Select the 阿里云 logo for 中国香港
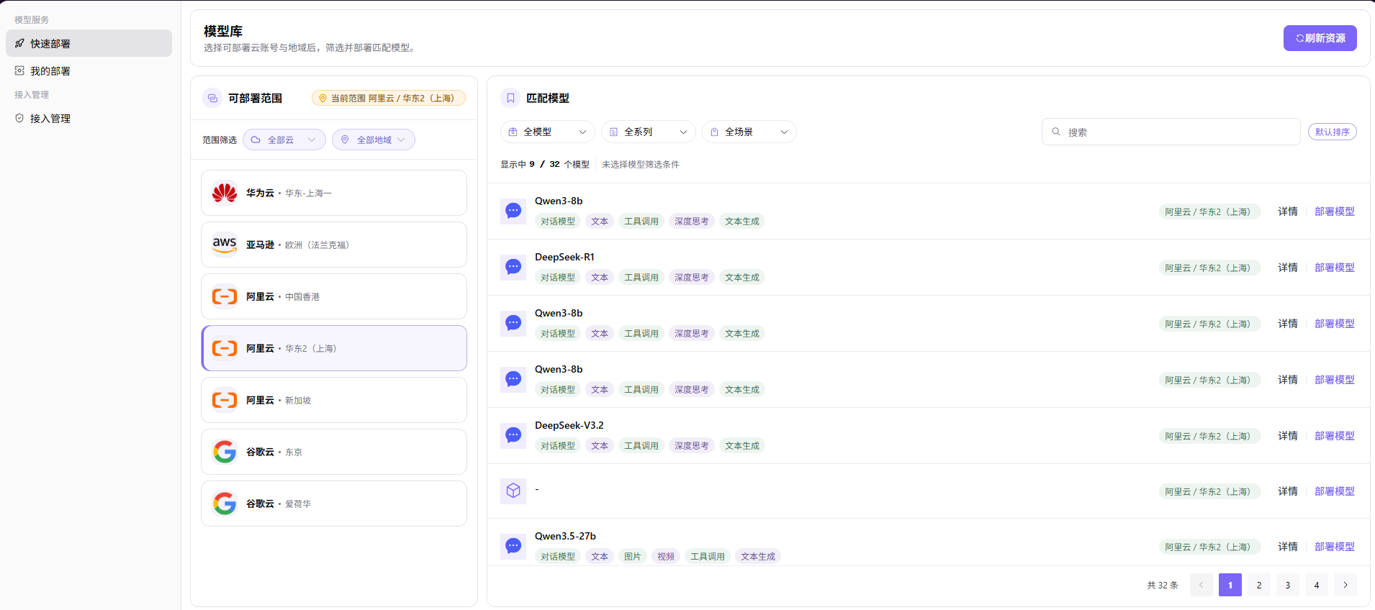This screenshot has height=610, width=1375. pyautogui.click(x=225, y=296)
